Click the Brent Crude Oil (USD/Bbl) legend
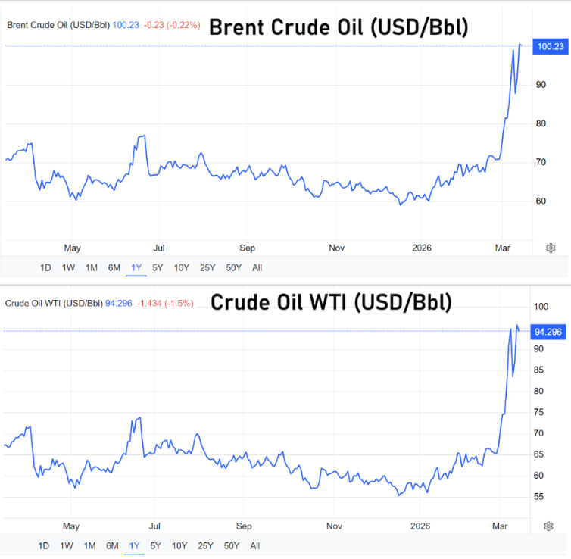This screenshot has width=571, height=559. [58, 25]
